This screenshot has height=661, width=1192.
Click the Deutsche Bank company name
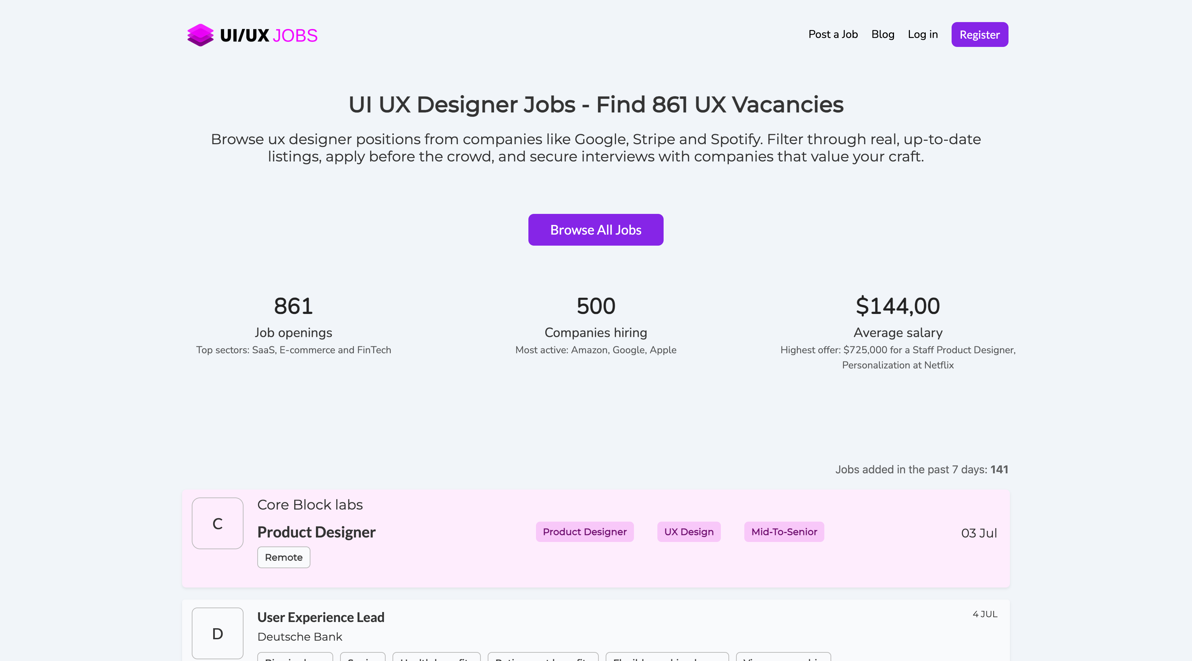tap(299, 637)
